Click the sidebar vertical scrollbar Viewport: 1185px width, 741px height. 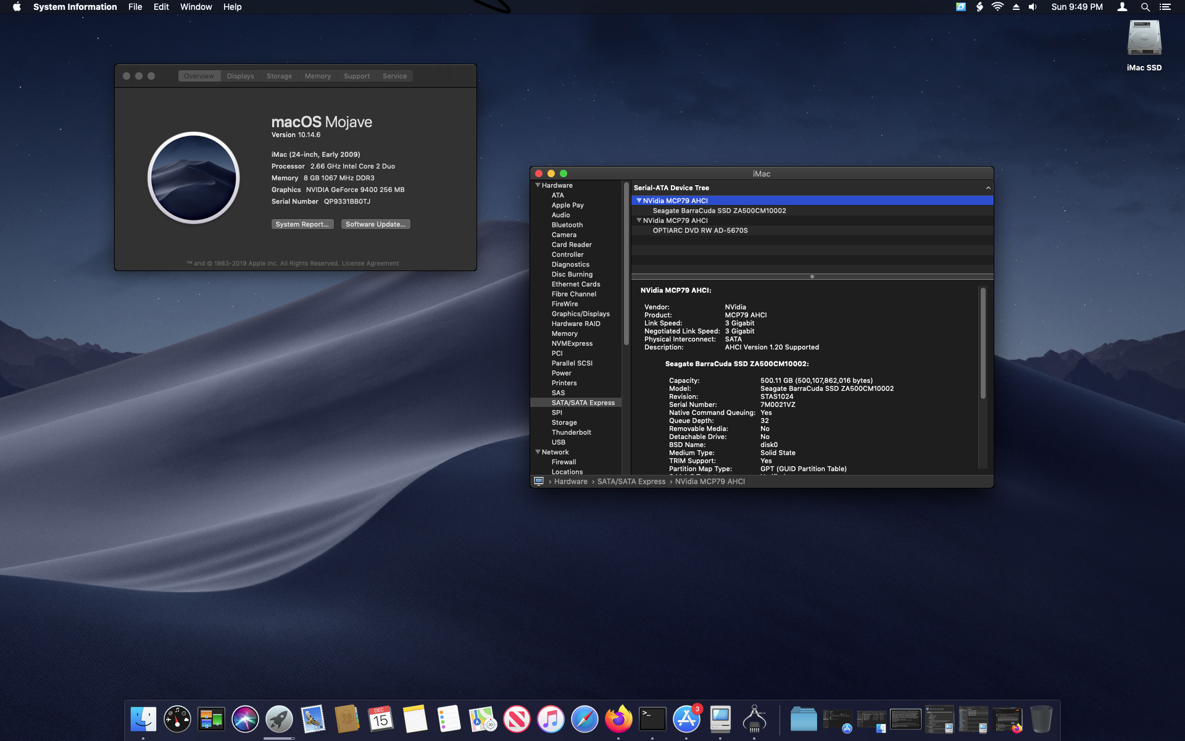626,264
